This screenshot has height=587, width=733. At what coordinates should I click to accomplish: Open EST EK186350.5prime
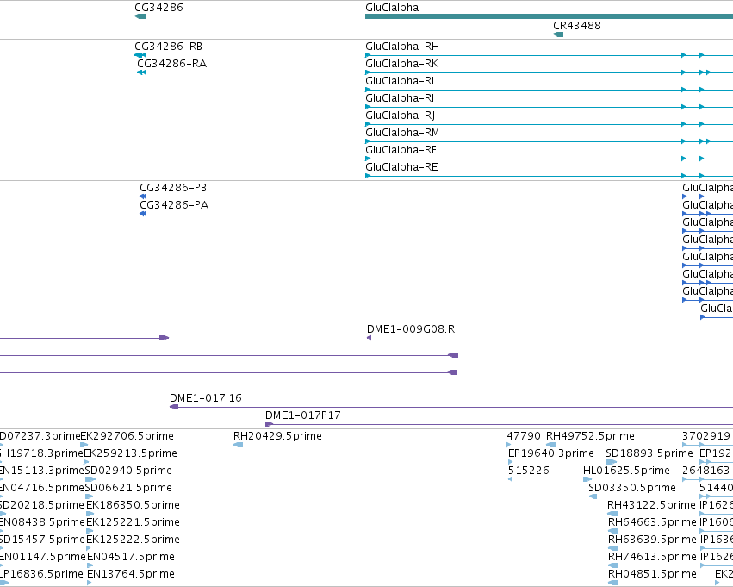pyautogui.click(x=133, y=505)
